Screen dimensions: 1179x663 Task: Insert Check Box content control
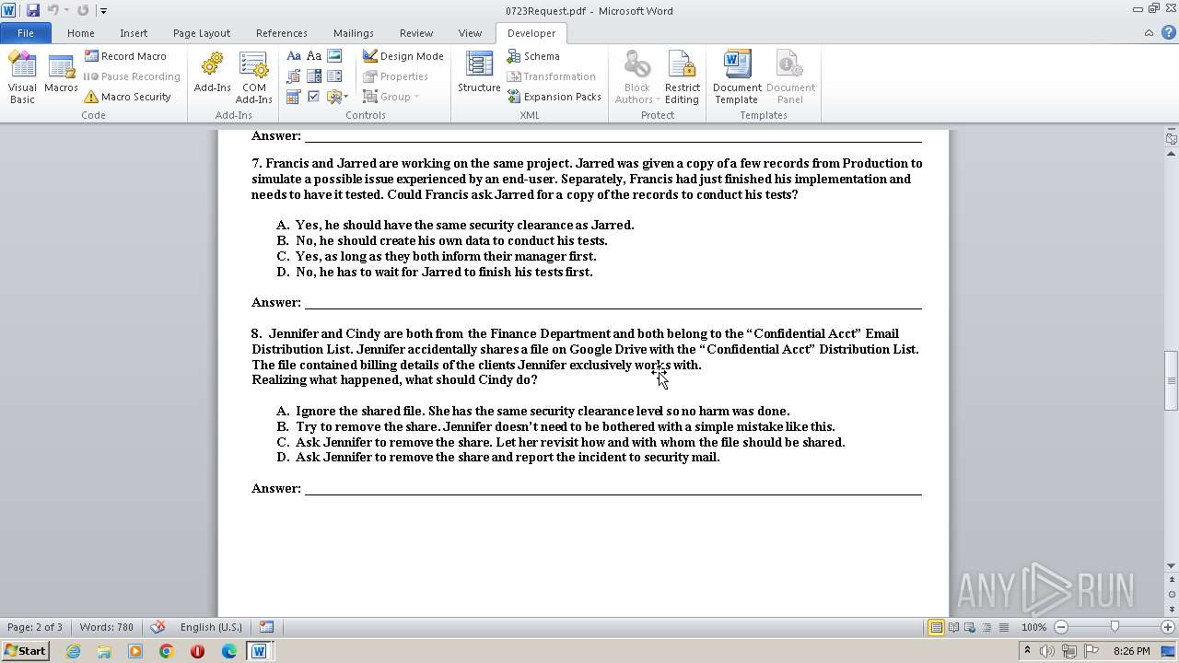click(314, 97)
